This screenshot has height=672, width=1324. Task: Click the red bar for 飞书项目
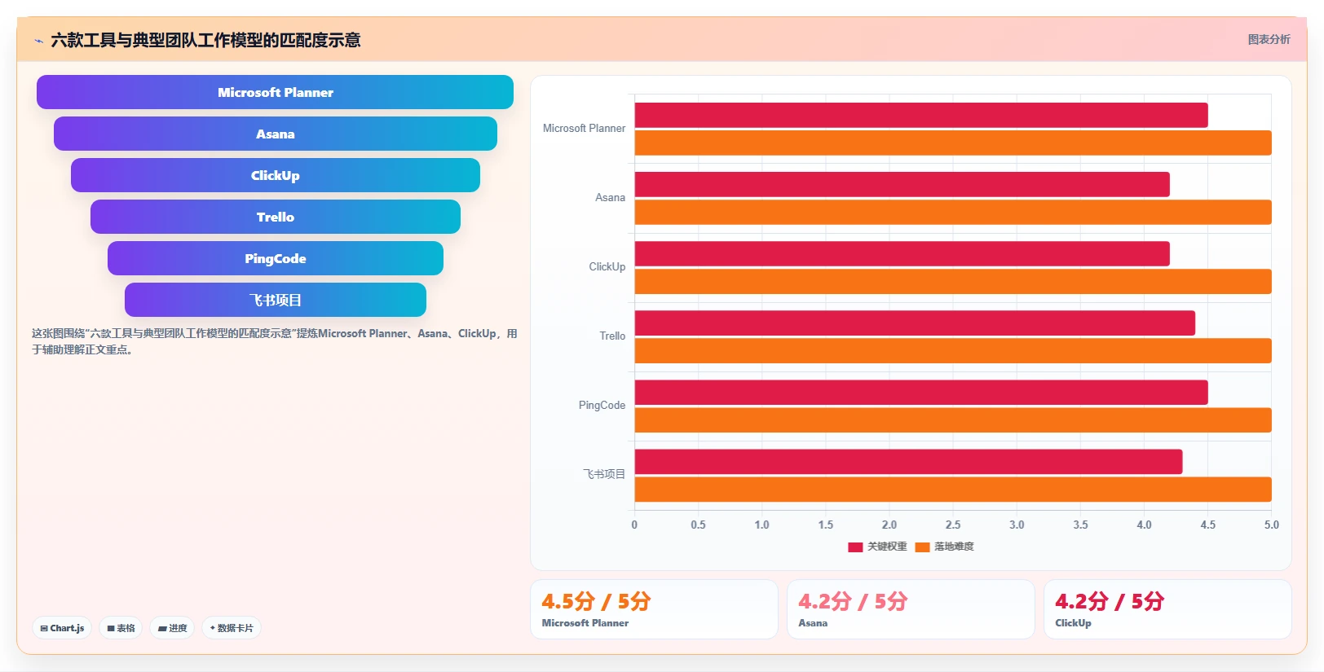point(908,461)
